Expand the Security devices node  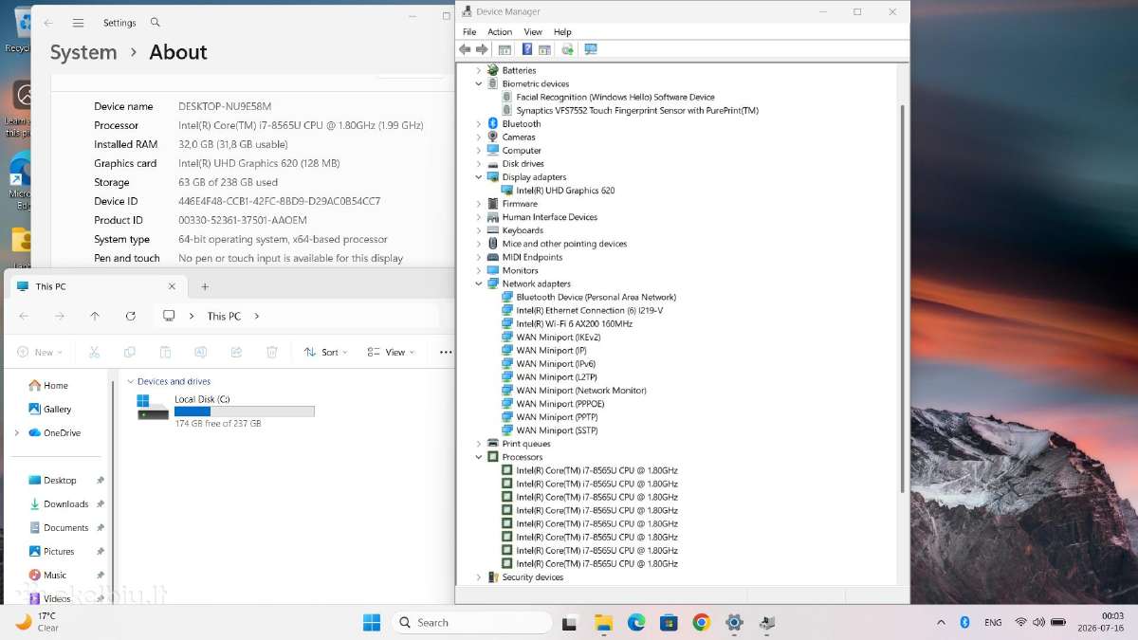tap(478, 577)
